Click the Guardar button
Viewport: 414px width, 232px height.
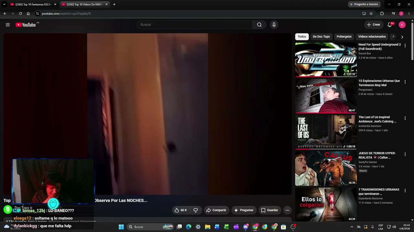coord(269,210)
